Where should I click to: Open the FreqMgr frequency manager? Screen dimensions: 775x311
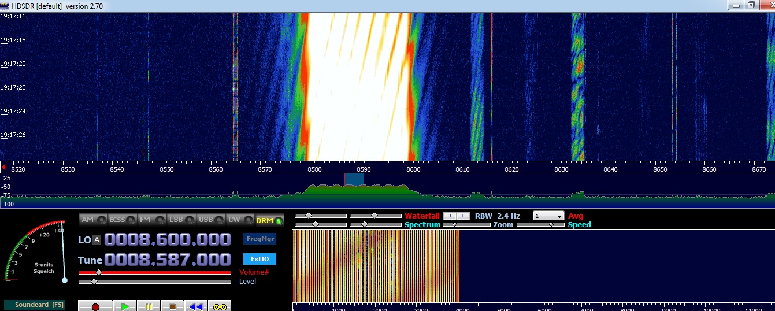[259, 239]
